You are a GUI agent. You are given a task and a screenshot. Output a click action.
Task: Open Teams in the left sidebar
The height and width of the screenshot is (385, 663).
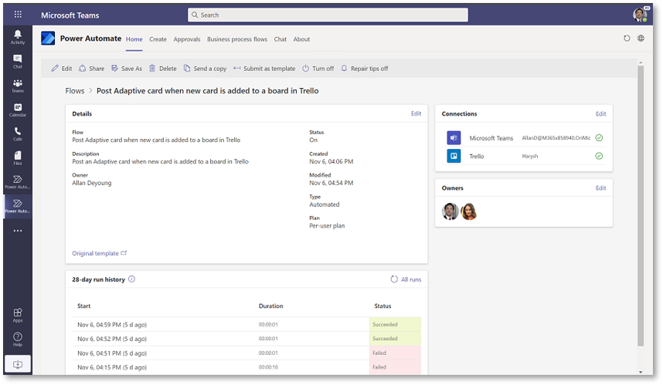(x=18, y=86)
